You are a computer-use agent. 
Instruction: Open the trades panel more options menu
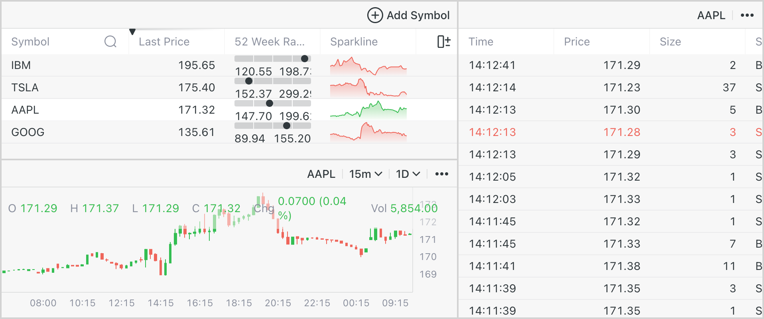click(747, 15)
